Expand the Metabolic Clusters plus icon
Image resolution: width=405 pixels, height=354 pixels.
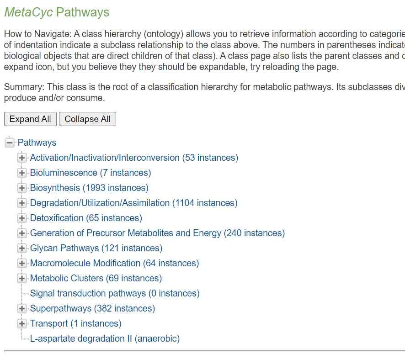pyautogui.click(x=21, y=279)
